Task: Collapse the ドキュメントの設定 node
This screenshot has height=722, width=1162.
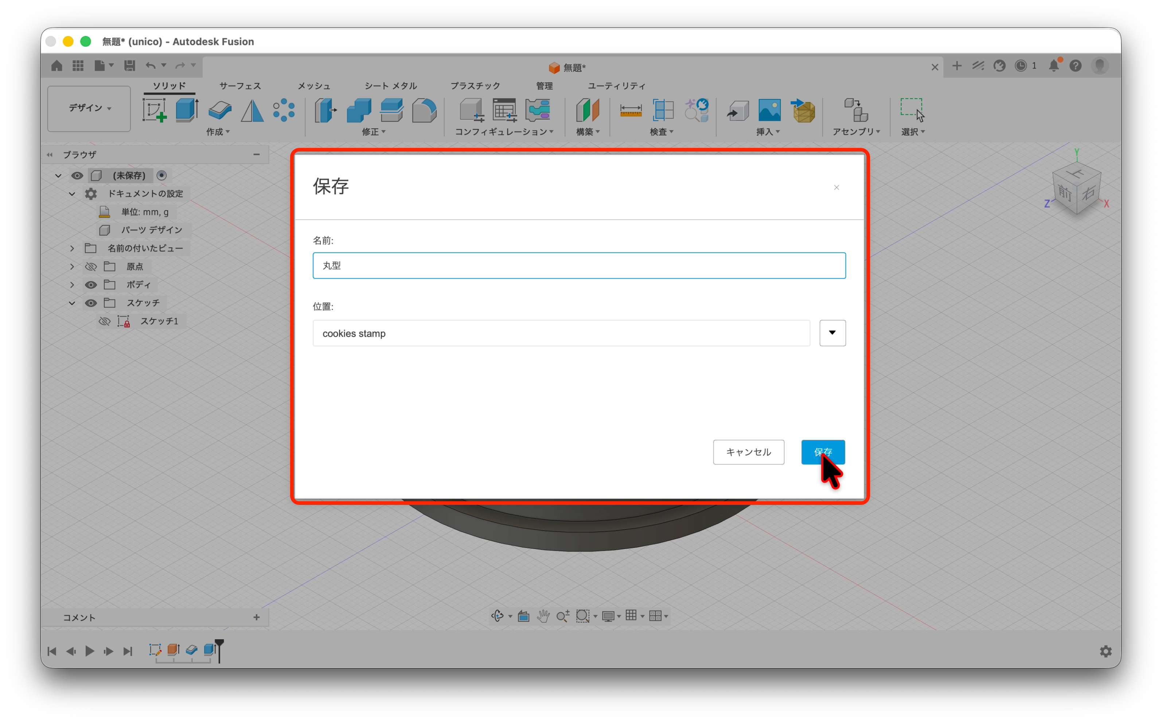Action: point(72,194)
